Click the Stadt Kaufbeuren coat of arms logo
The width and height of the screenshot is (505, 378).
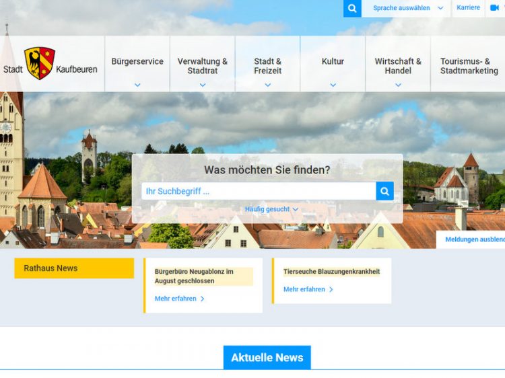pos(40,64)
